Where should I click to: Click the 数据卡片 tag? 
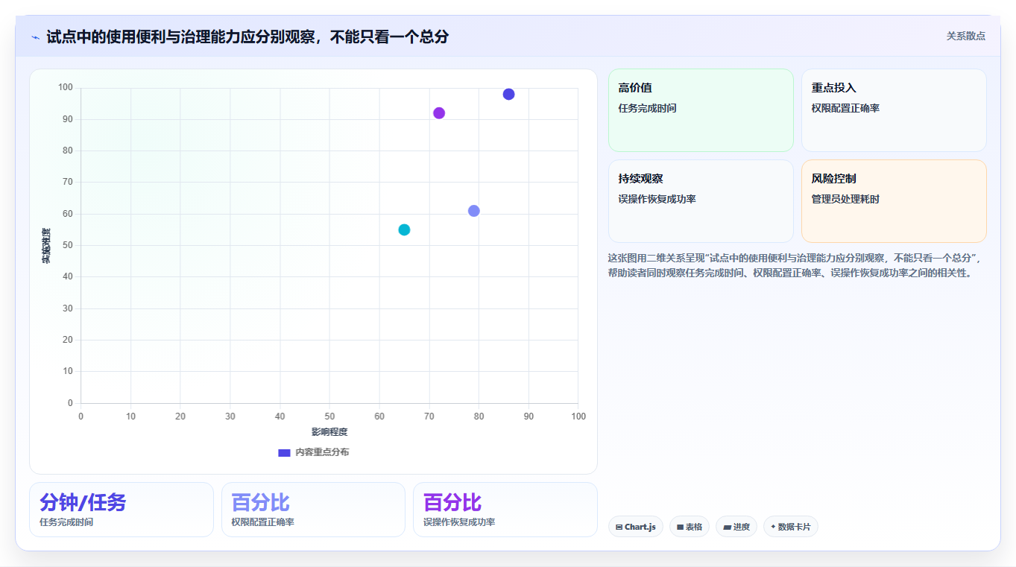click(790, 527)
